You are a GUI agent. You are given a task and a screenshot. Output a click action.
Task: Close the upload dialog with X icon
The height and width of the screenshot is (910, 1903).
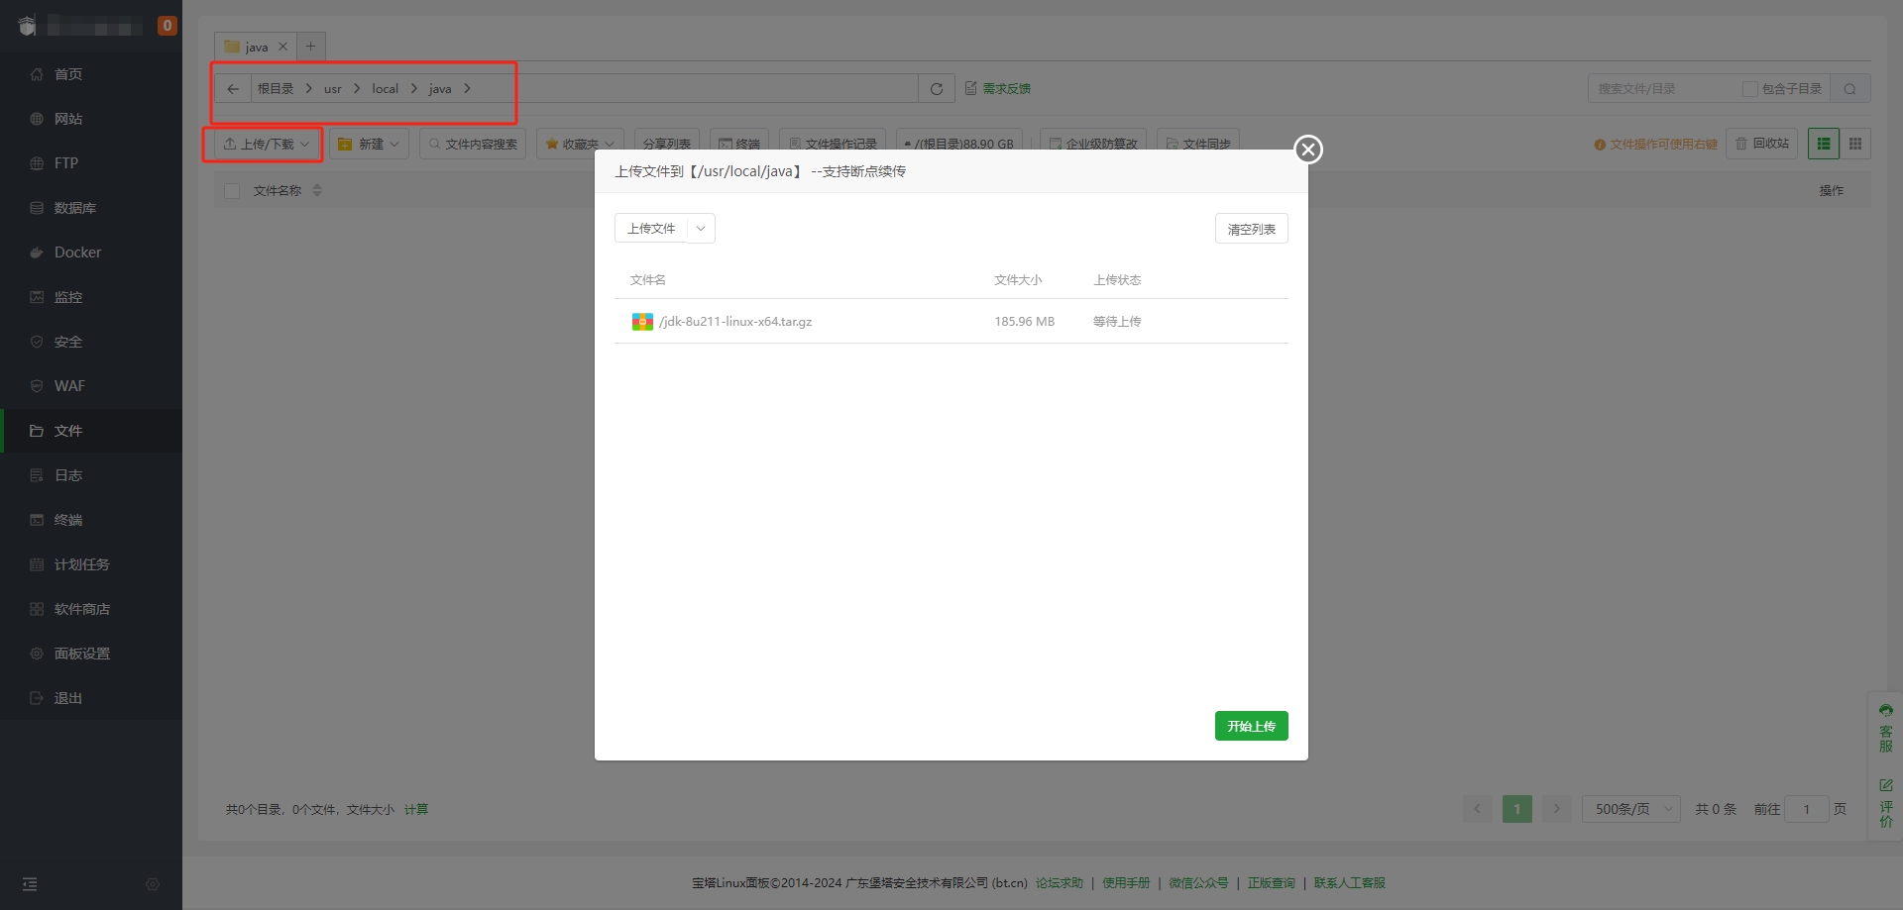point(1308,150)
